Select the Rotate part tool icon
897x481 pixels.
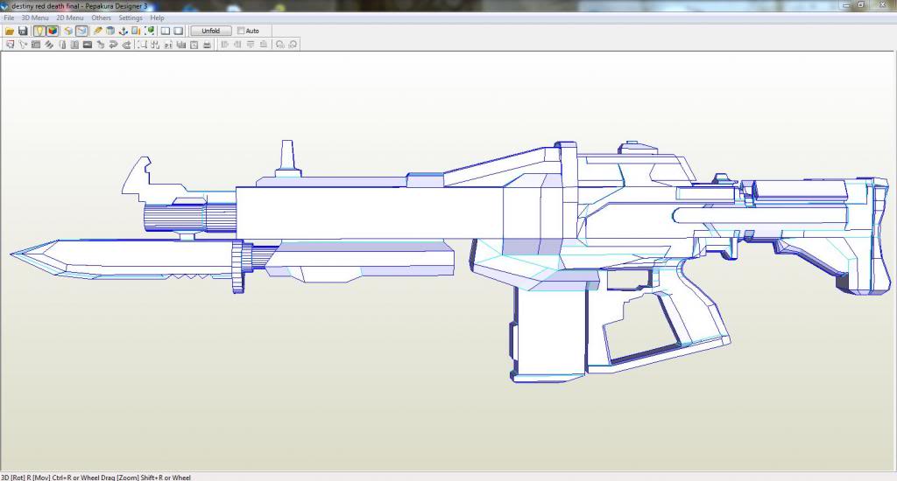click(23, 45)
